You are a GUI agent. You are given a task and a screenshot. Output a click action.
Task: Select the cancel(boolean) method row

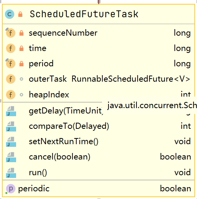click(98, 157)
